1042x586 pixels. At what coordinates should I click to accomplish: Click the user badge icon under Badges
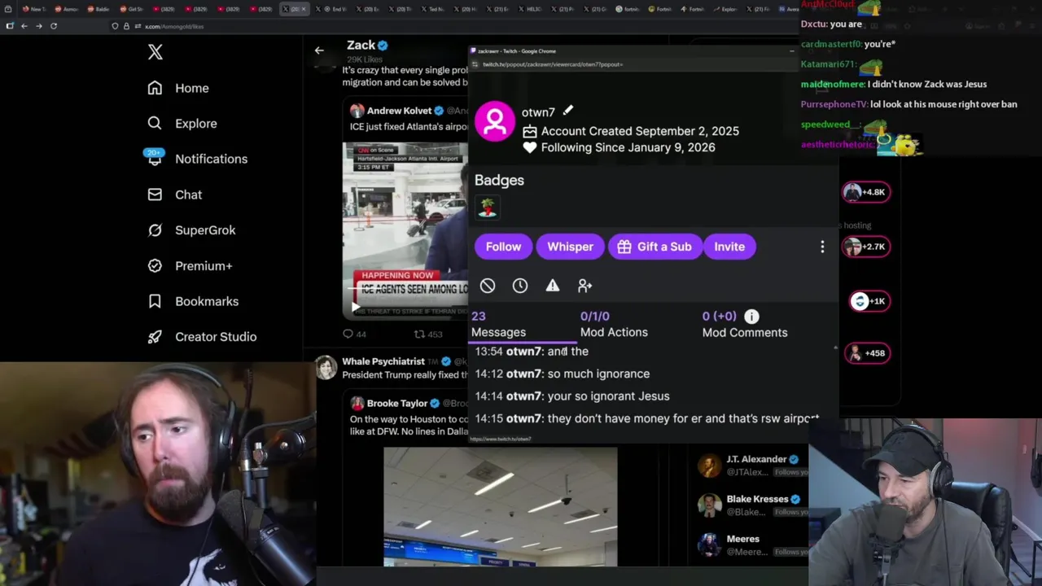(487, 208)
